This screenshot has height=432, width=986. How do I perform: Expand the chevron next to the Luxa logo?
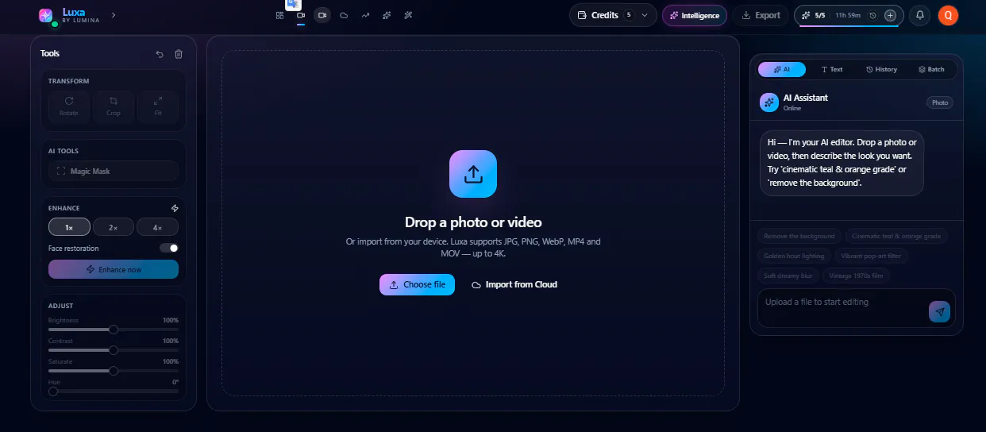pyautogui.click(x=114, y=15)
